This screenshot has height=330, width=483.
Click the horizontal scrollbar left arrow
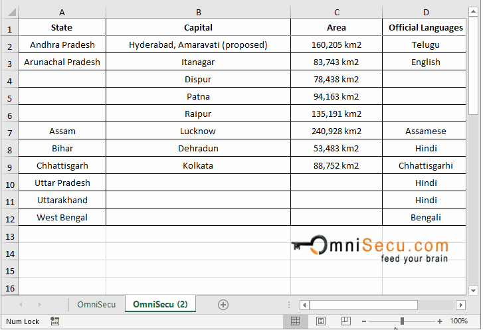coord(304,305)
